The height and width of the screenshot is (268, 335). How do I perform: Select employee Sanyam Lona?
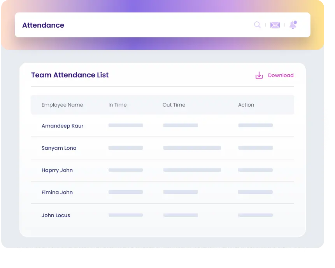[x=59, y=148]
